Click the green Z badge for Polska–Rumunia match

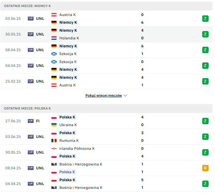pos(205,137)
